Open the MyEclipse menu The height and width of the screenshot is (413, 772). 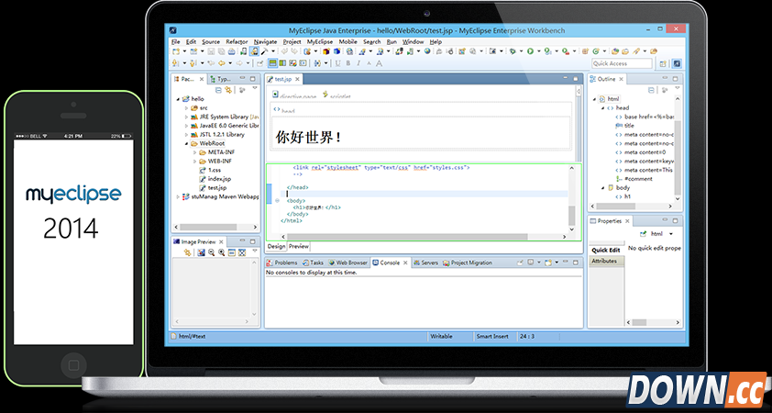click(319, 41)
